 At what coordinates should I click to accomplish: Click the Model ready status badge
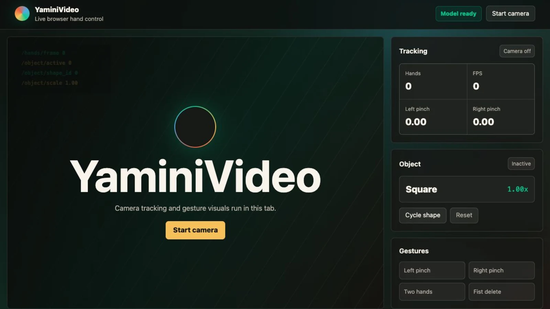click(x=458, y=14)
